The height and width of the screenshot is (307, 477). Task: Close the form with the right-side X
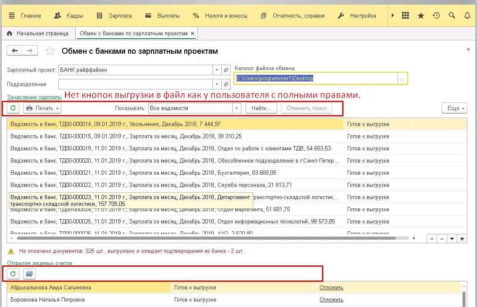[468, 49]
